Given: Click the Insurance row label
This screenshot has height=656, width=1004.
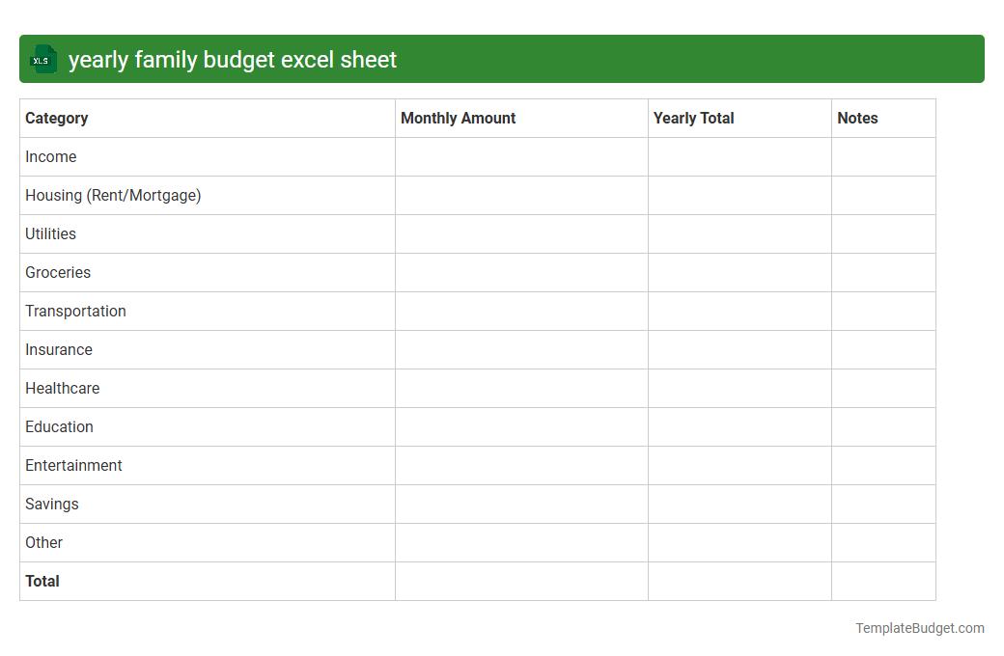Looking at the screenshot, I should (x=59, y=349).
